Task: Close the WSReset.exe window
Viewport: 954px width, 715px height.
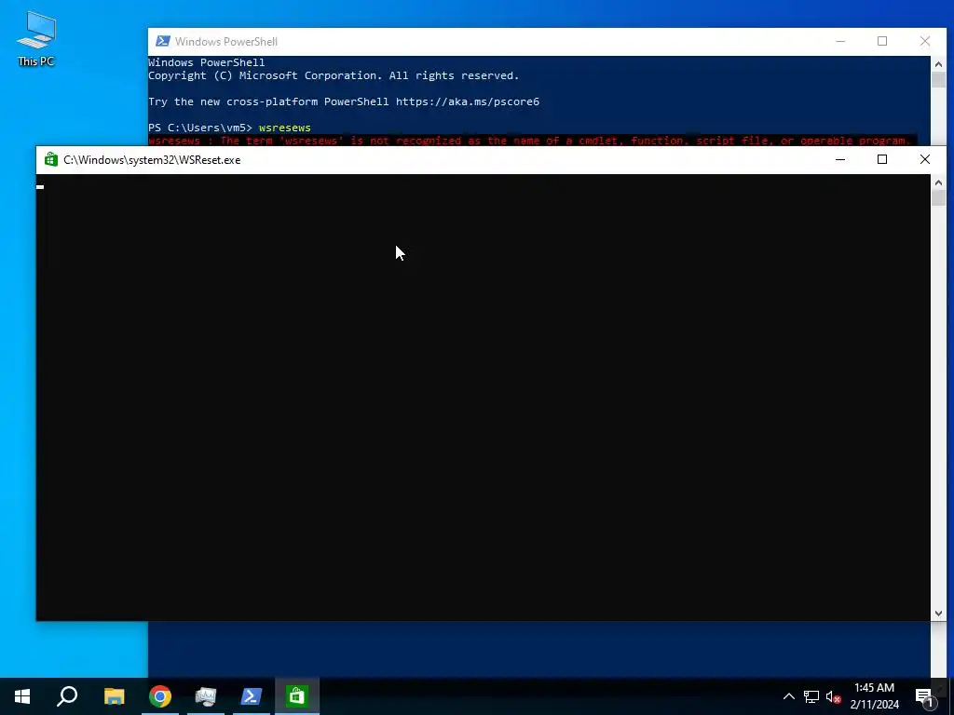Action: [925, 159]
